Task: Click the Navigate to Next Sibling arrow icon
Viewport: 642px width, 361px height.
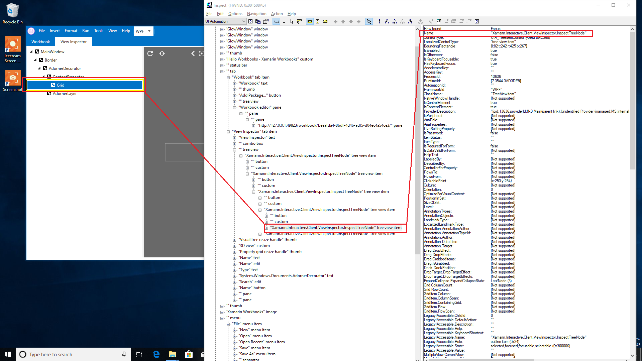Action: click(x=358, y=21)
